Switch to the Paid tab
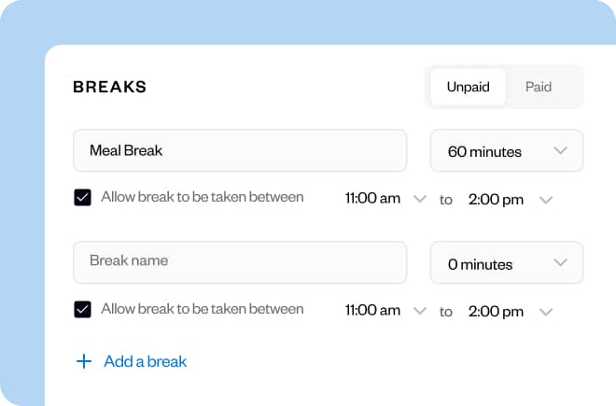Screen dimensions: 616x406 click(x=539, y=87)
